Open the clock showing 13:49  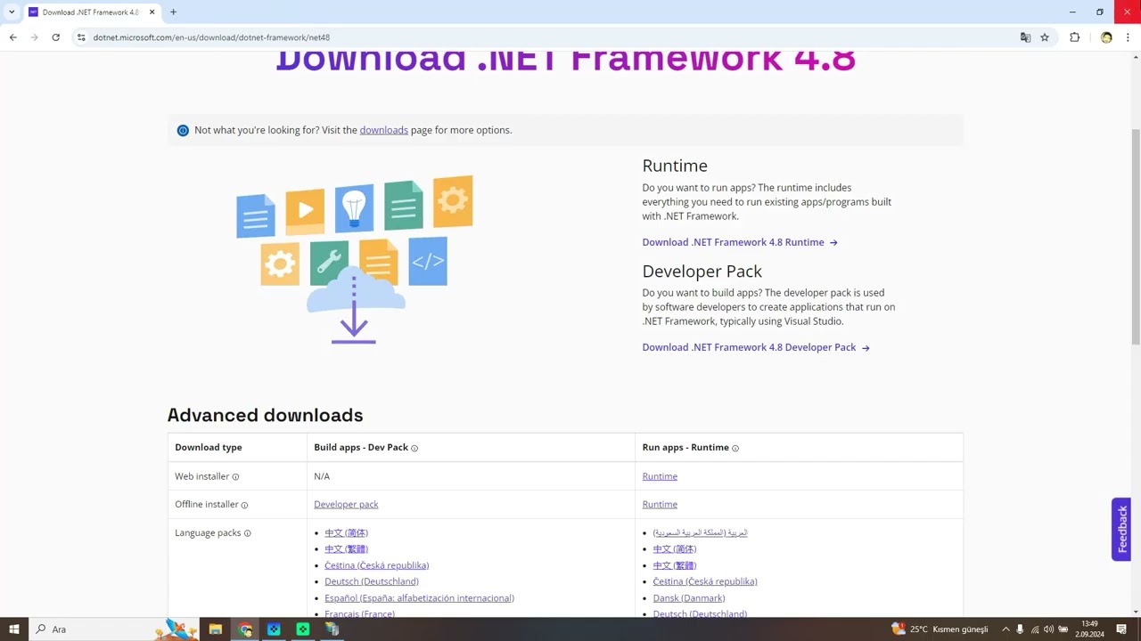click(1089, 629)
